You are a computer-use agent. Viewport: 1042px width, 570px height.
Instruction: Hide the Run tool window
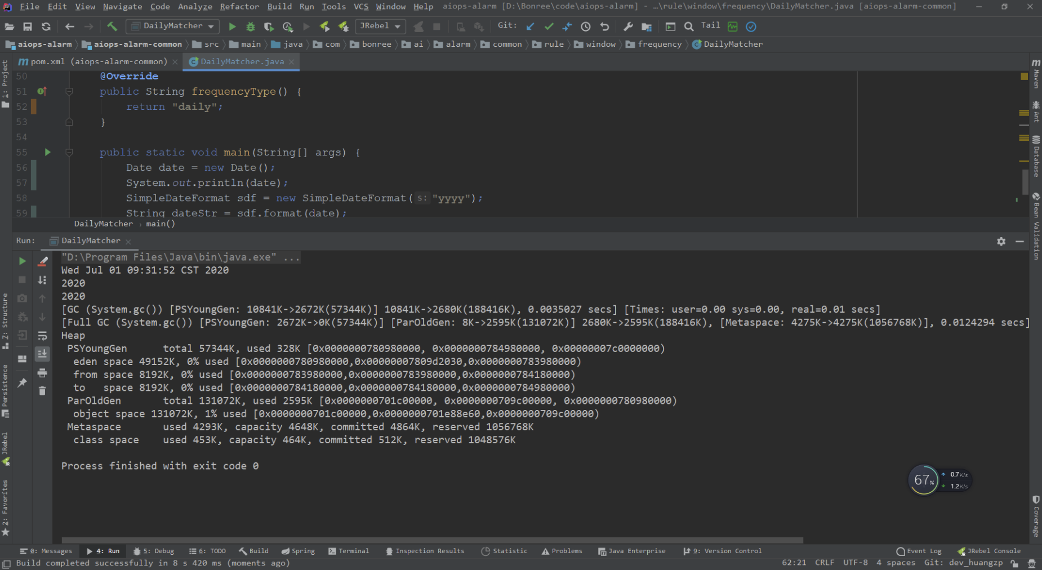[x=1019, y=241]
